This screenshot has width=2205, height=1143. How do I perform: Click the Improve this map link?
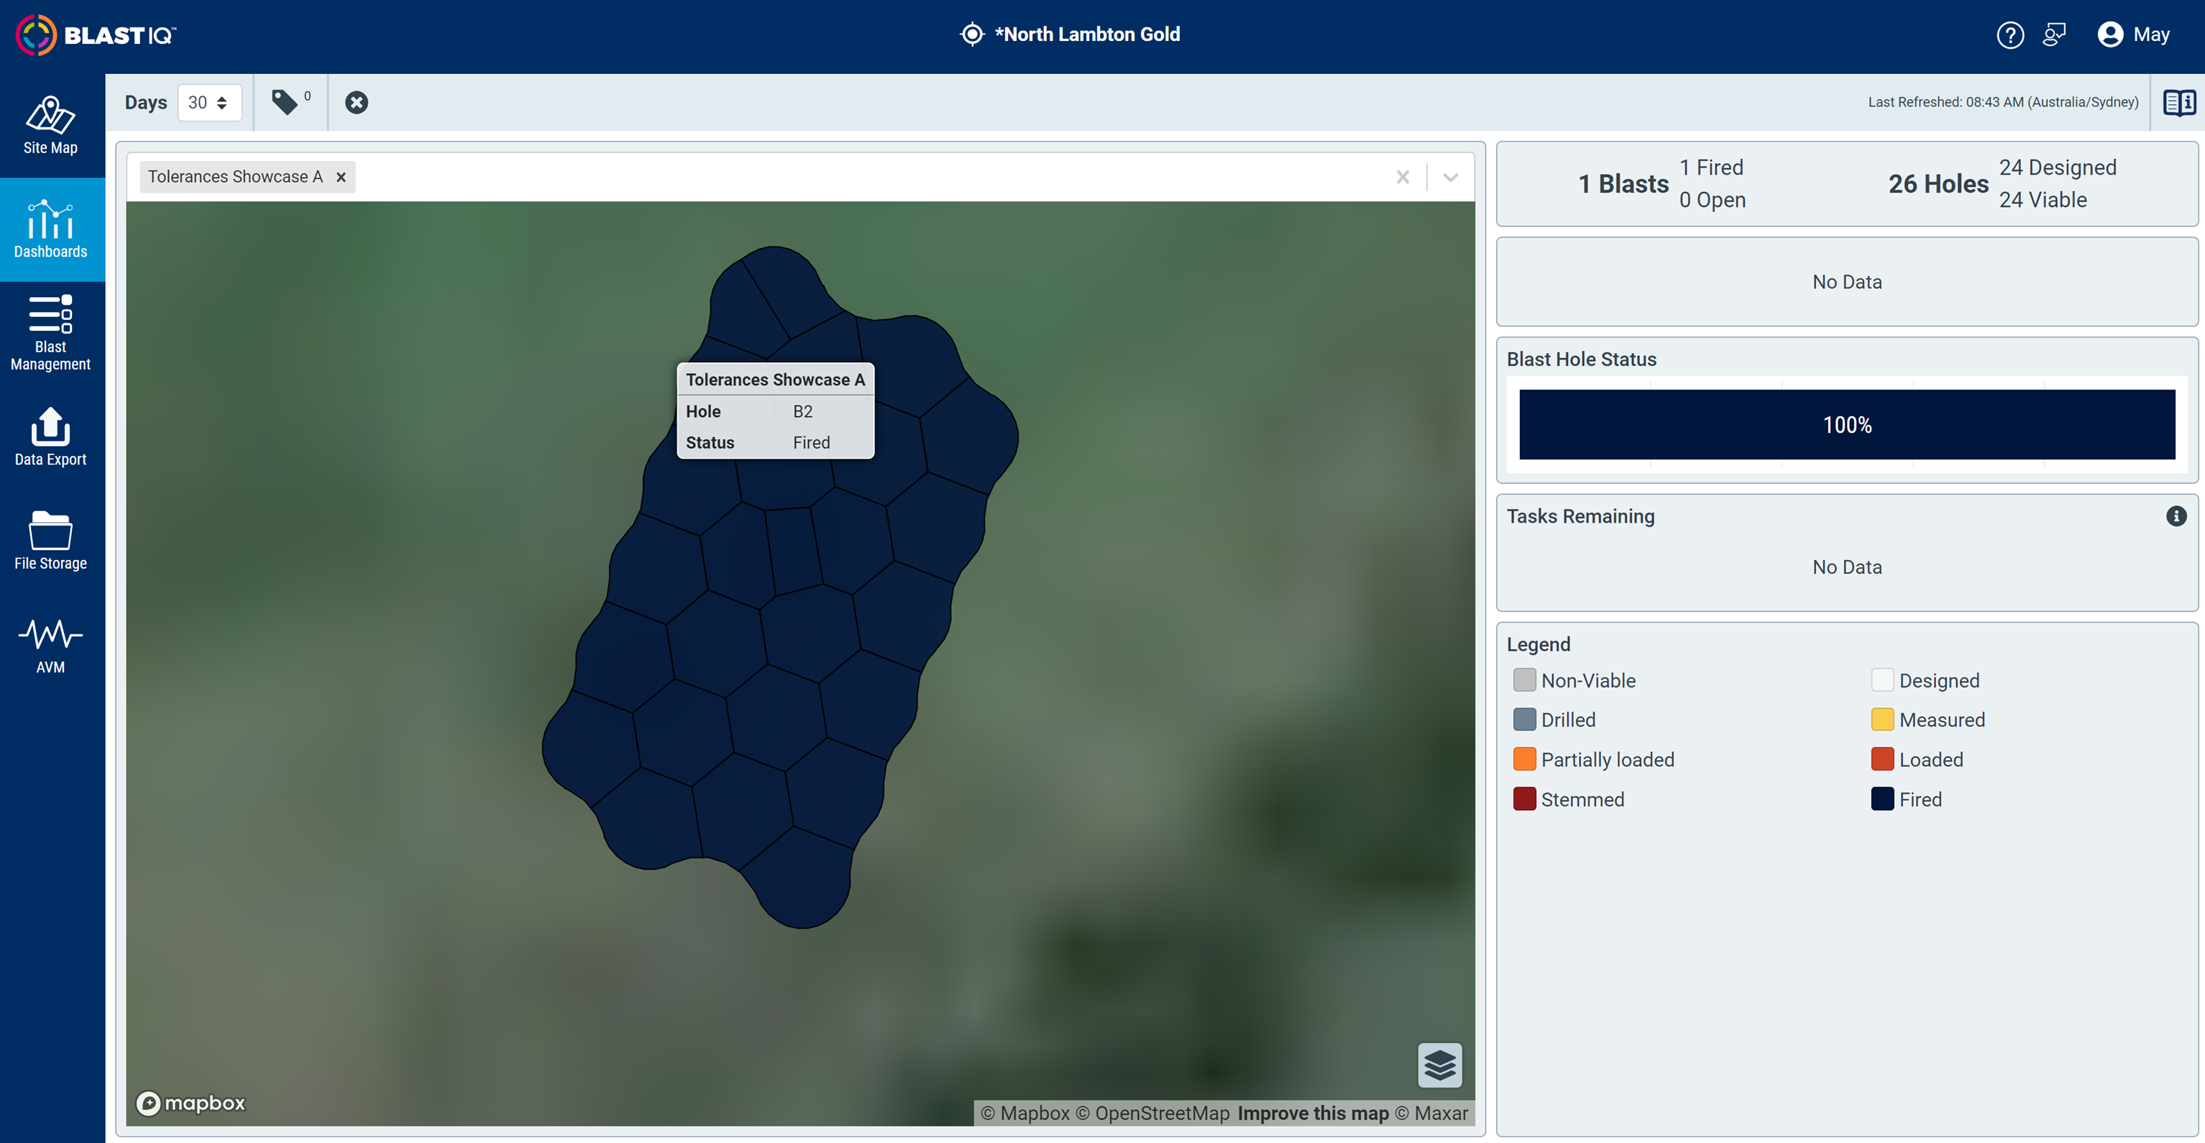1313,1113
